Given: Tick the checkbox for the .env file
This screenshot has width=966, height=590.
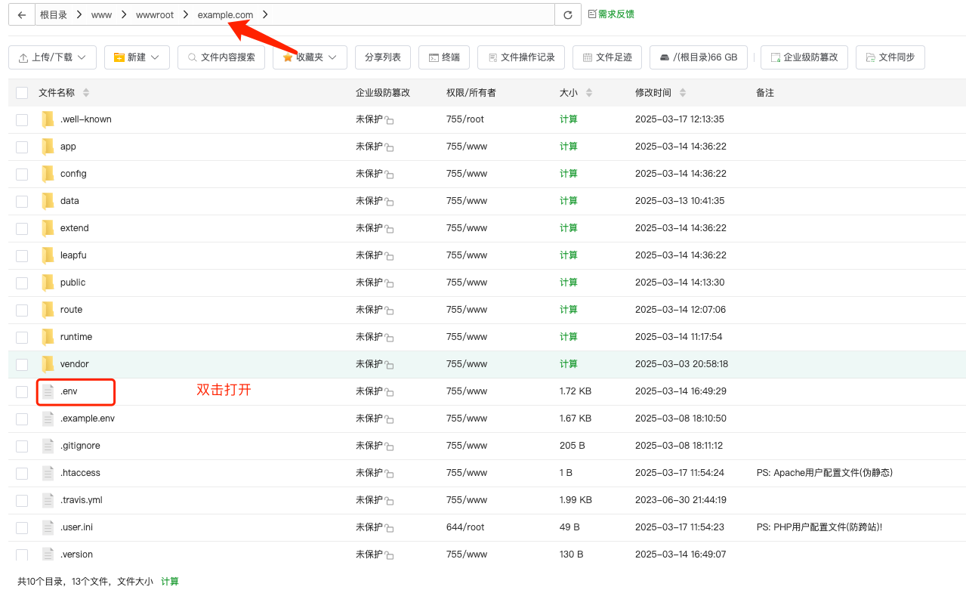Looking at the screenshot, I should tap(22, 391).
